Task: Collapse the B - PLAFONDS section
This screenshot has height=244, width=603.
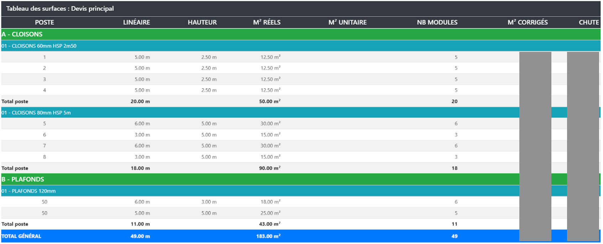Action: pos(23,179)
